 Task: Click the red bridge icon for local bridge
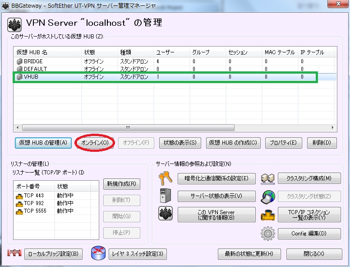click(x=14, y=253)
